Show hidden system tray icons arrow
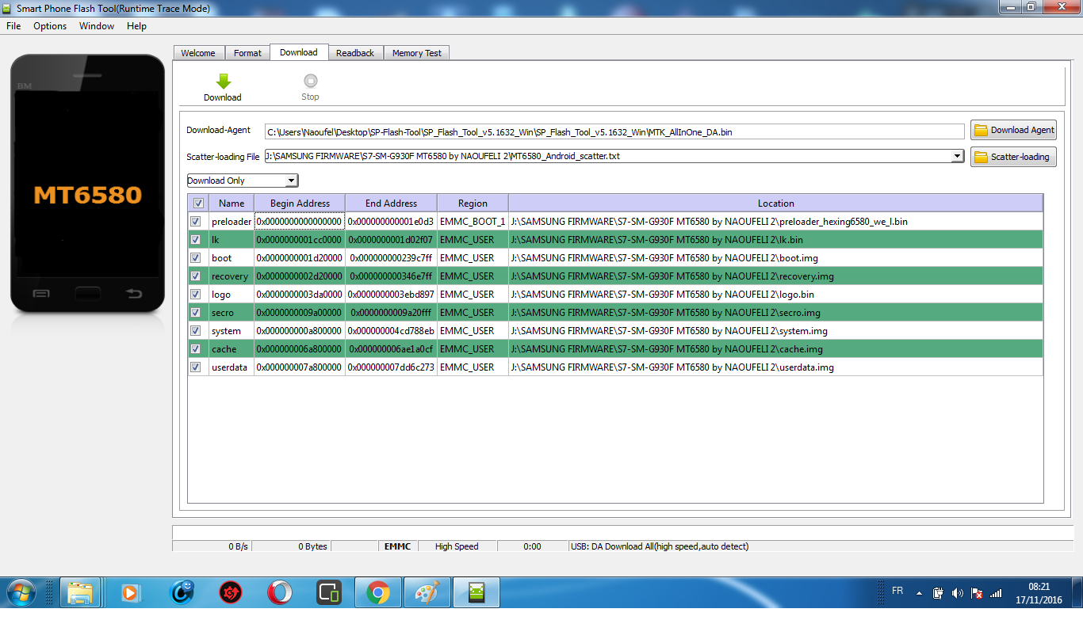The height and width of the screenshot is (624, 1083). coord(919,593)
